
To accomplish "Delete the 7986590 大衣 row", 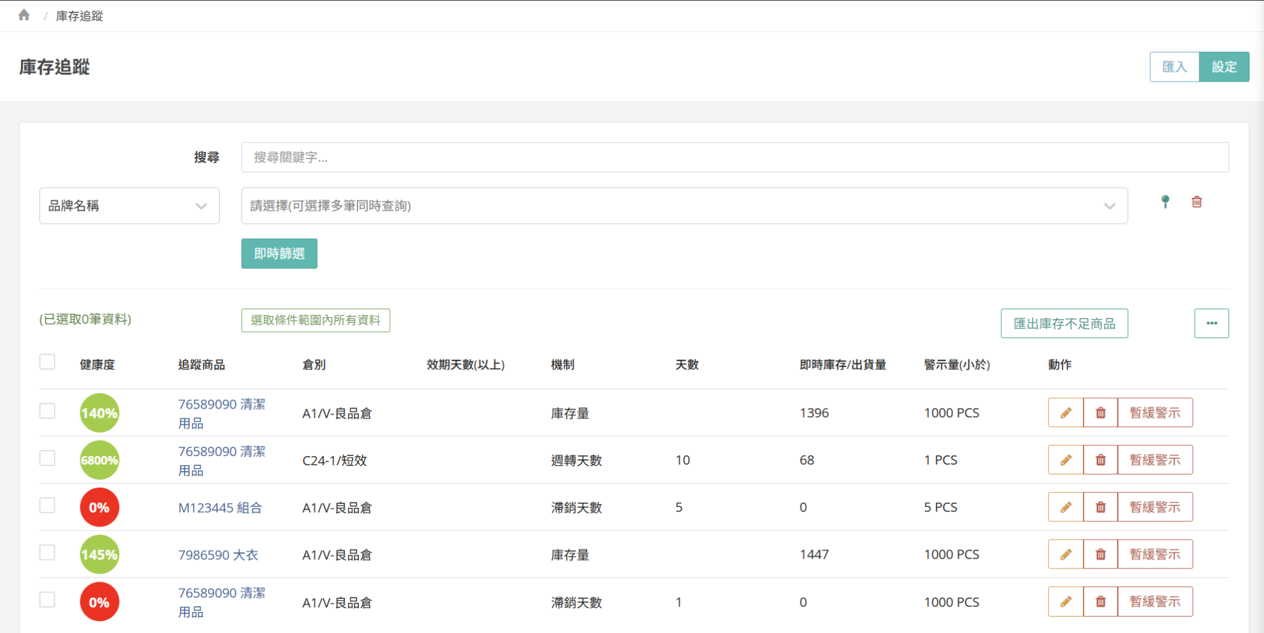I will tap(1100, 555).
